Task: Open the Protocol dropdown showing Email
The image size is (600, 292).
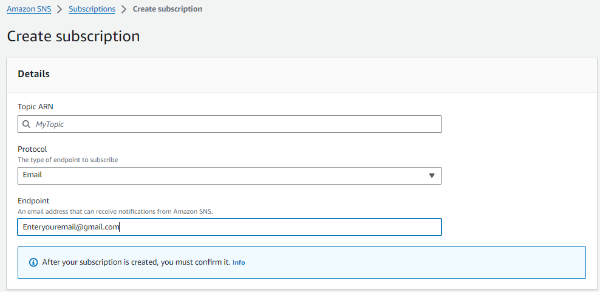Action: [x=229, y=175]
